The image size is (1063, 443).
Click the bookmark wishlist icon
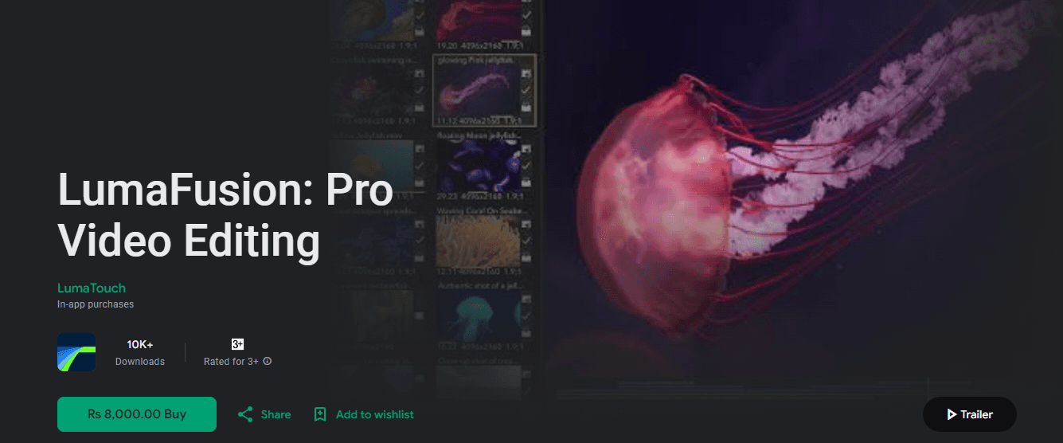click(320, 414)
